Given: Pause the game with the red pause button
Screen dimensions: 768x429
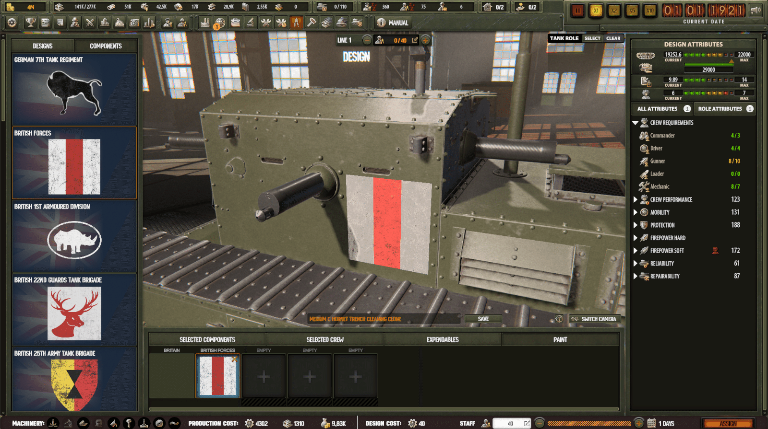Looking at the screenshot, I should 578,11.
